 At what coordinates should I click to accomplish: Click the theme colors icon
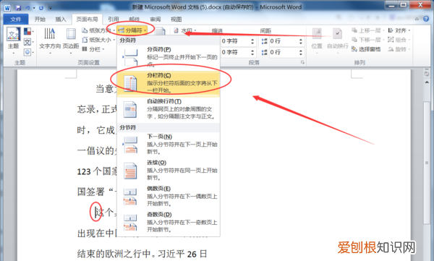click(28, 31)
